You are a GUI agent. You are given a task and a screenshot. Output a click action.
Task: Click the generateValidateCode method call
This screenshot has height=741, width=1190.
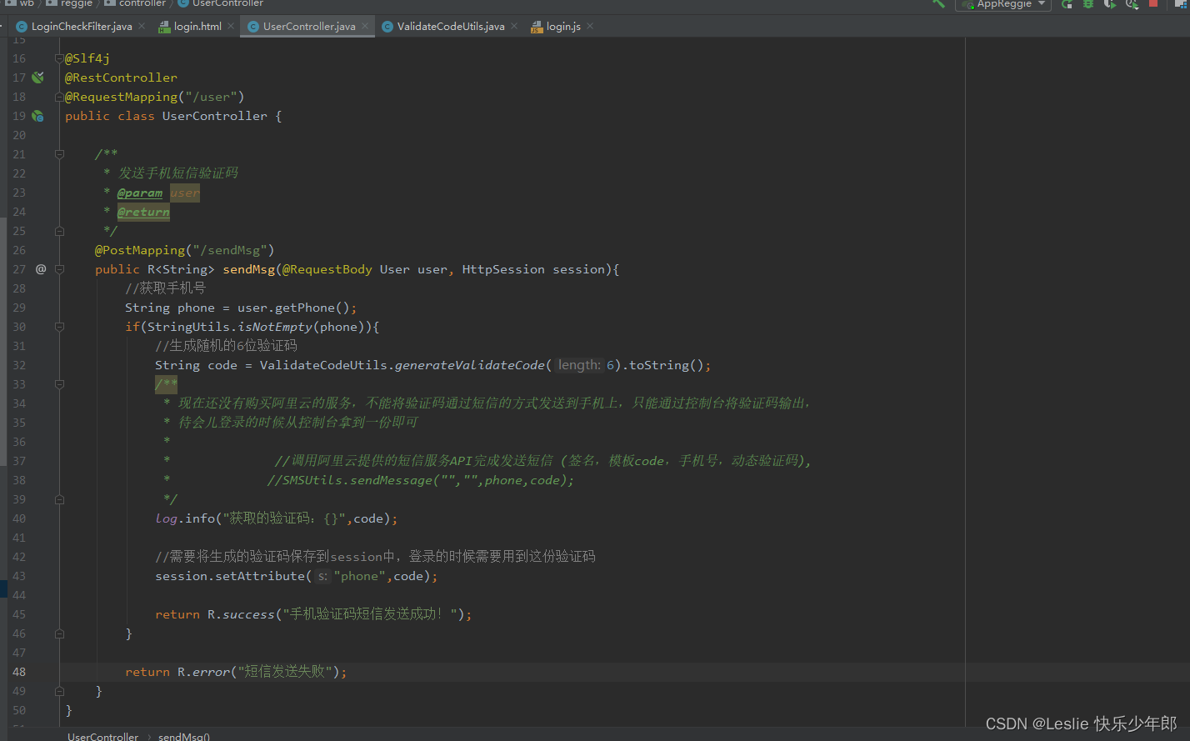point(470,365)
